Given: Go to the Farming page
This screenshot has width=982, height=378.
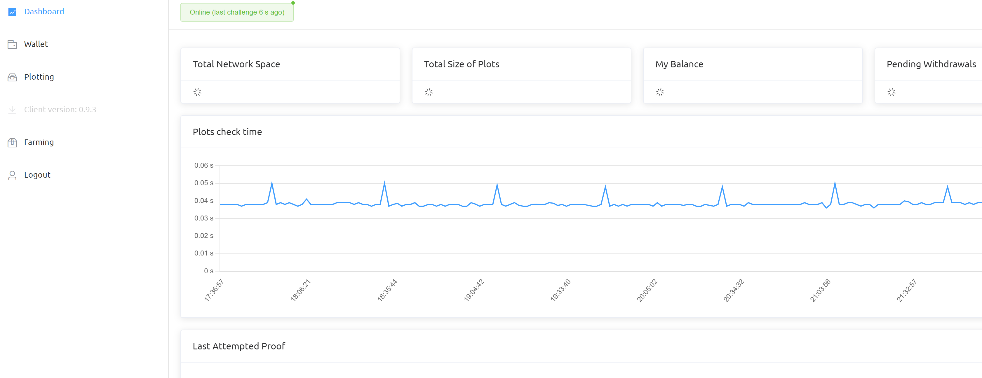Looking at the screenshot, I should click(x=39, y=142).
